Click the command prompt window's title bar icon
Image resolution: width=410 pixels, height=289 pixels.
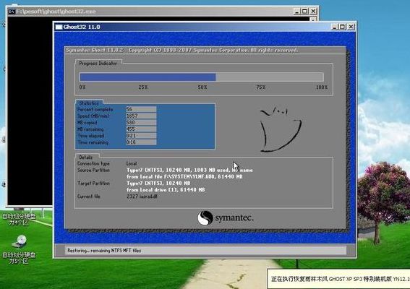tap(12, 12)
